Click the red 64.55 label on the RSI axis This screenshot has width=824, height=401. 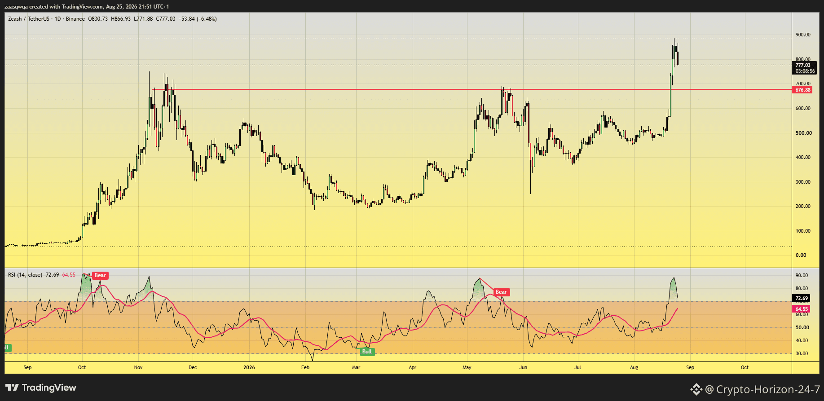pyautogui.click(x=802, y=309)
